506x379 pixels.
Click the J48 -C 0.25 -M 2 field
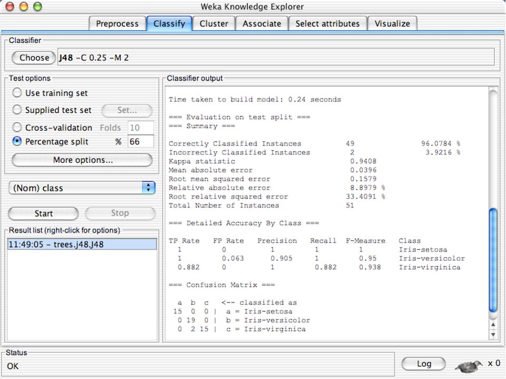pyautogui.click(x=276, y=57)
